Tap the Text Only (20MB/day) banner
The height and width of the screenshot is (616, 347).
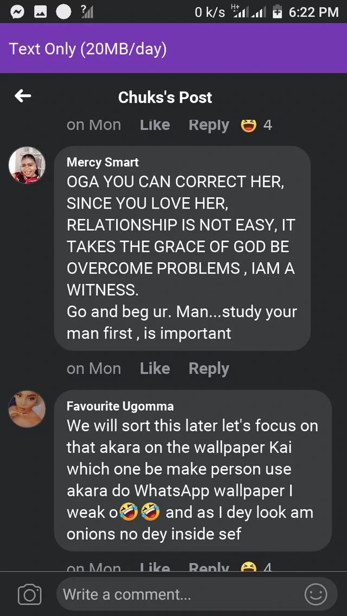click(x=88, y=49)
